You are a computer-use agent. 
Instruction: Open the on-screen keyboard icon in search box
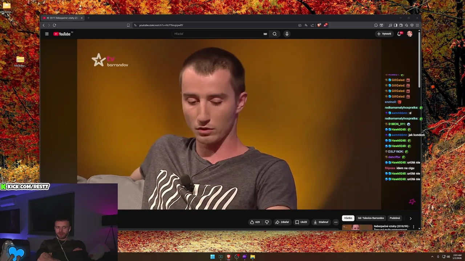pyautogui.click(x=265, y=34)
